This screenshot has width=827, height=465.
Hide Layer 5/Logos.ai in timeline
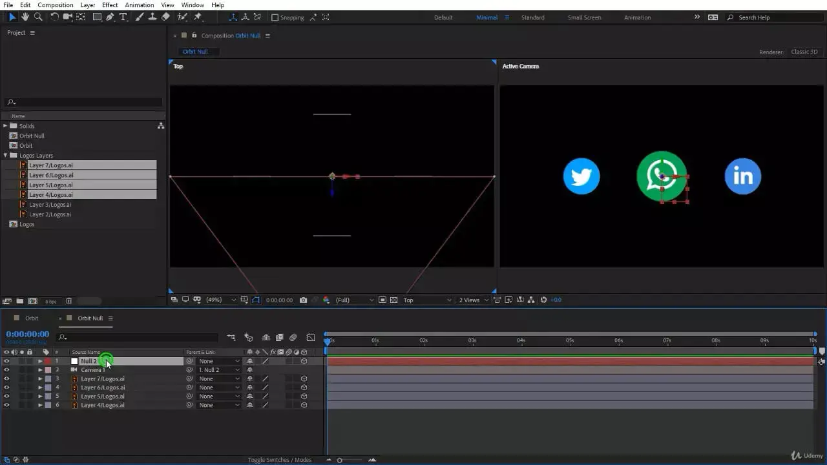[x=6, y=396]
